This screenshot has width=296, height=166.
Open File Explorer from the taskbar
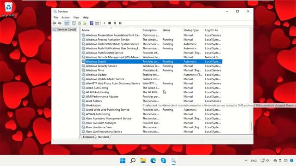point(143,160)
